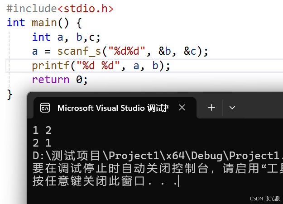Click the D:\测试项目\Project1 path line
The width and height of the screenshot is (283, 204).
coord(158,156)
